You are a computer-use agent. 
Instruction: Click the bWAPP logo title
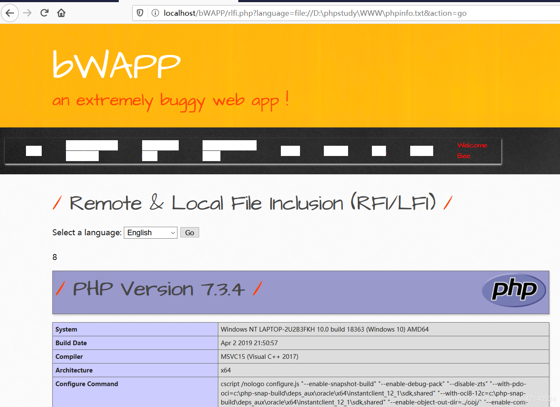point(117,65)
